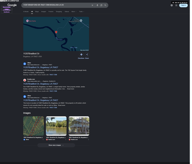Open options menu for the Zillow aerial image

pos(43,139)
